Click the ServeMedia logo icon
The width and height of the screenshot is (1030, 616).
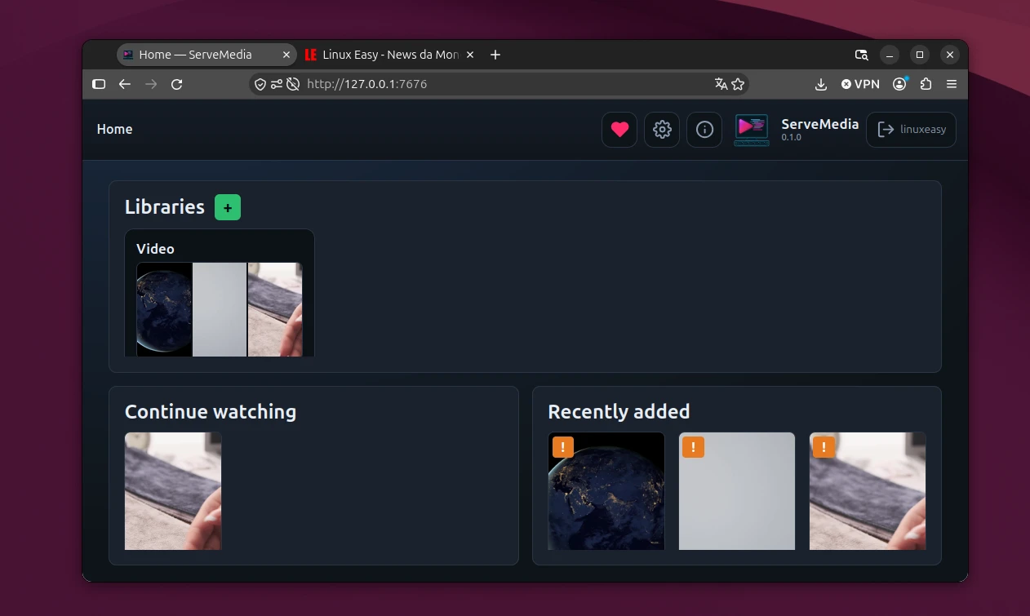click(x=752, y=130)
